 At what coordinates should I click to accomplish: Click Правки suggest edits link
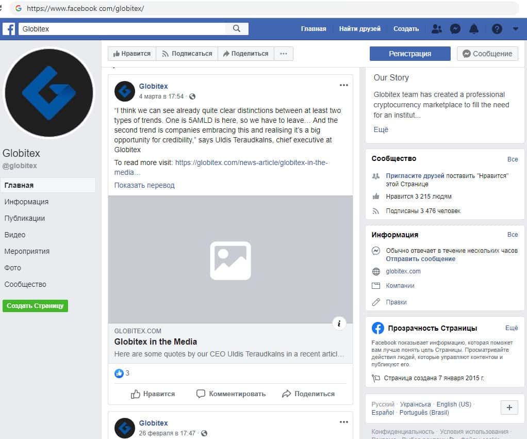[x=396, y=302]
